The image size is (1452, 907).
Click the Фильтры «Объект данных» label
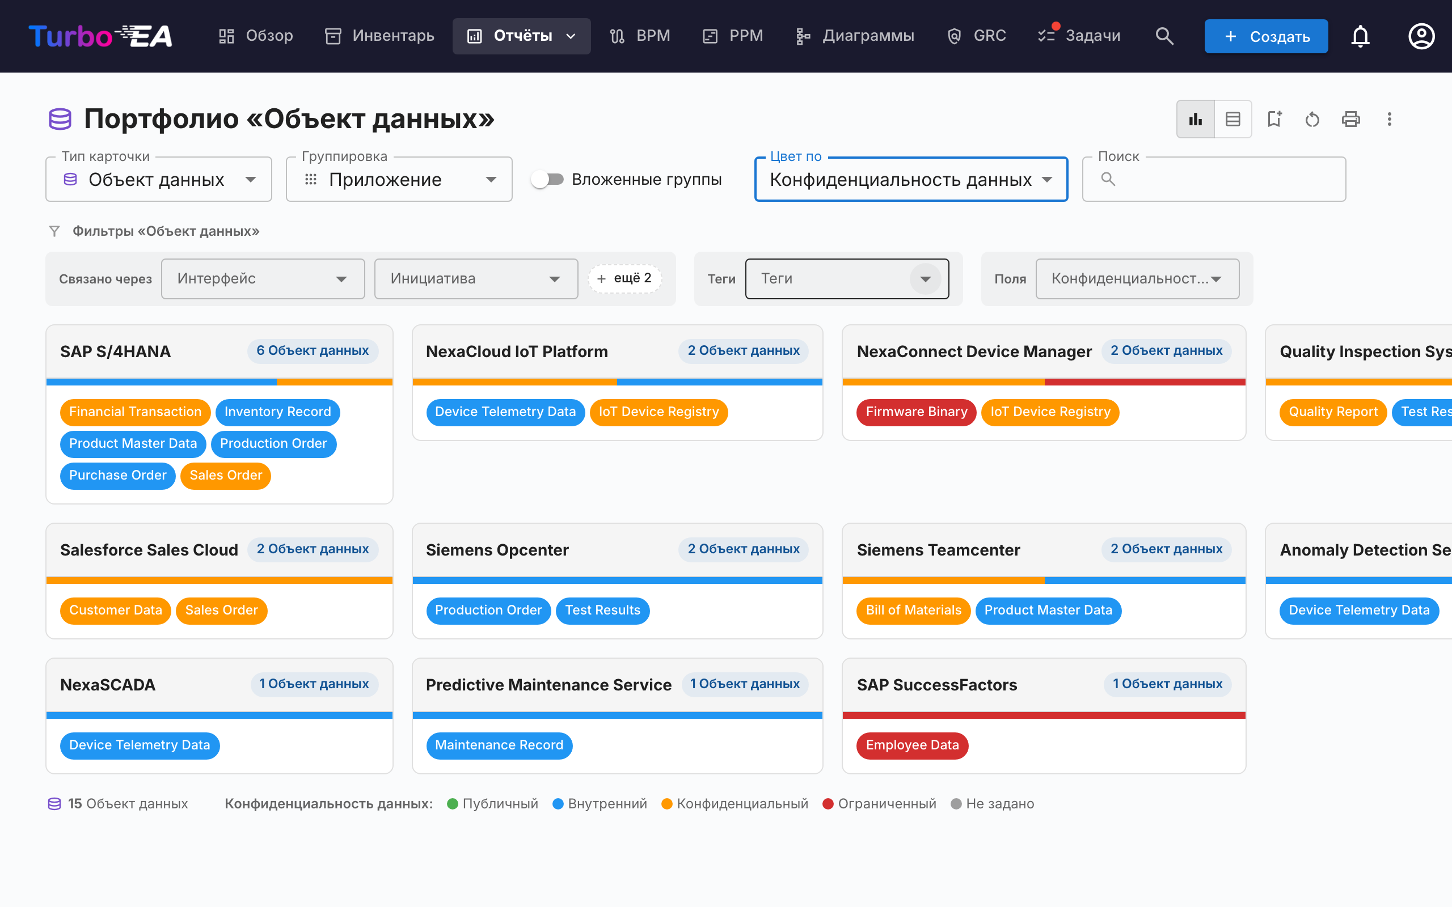coord(166,231)
